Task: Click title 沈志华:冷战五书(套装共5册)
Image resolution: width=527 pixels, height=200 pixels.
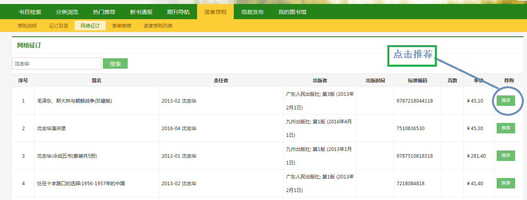Action: (67, 156)
